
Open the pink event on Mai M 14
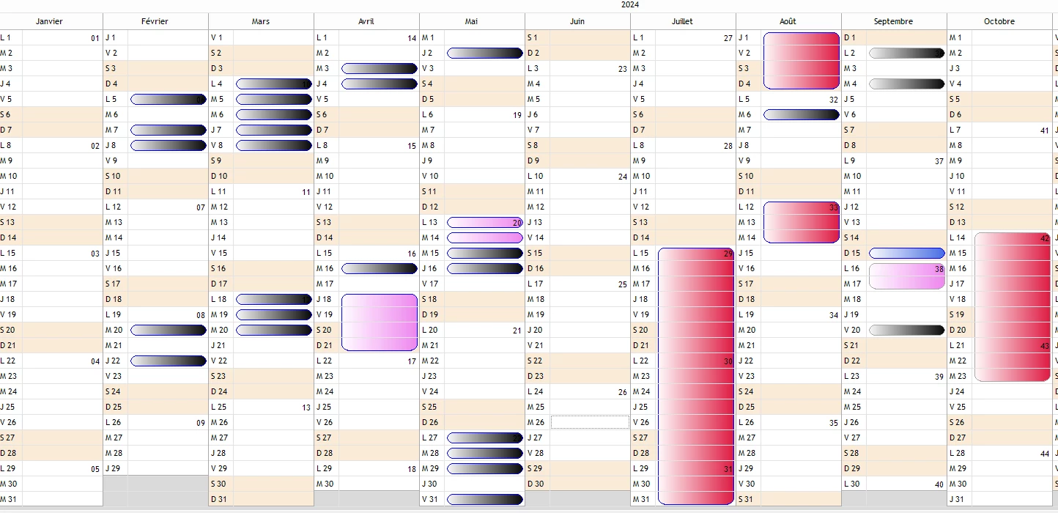click(485, 237)
